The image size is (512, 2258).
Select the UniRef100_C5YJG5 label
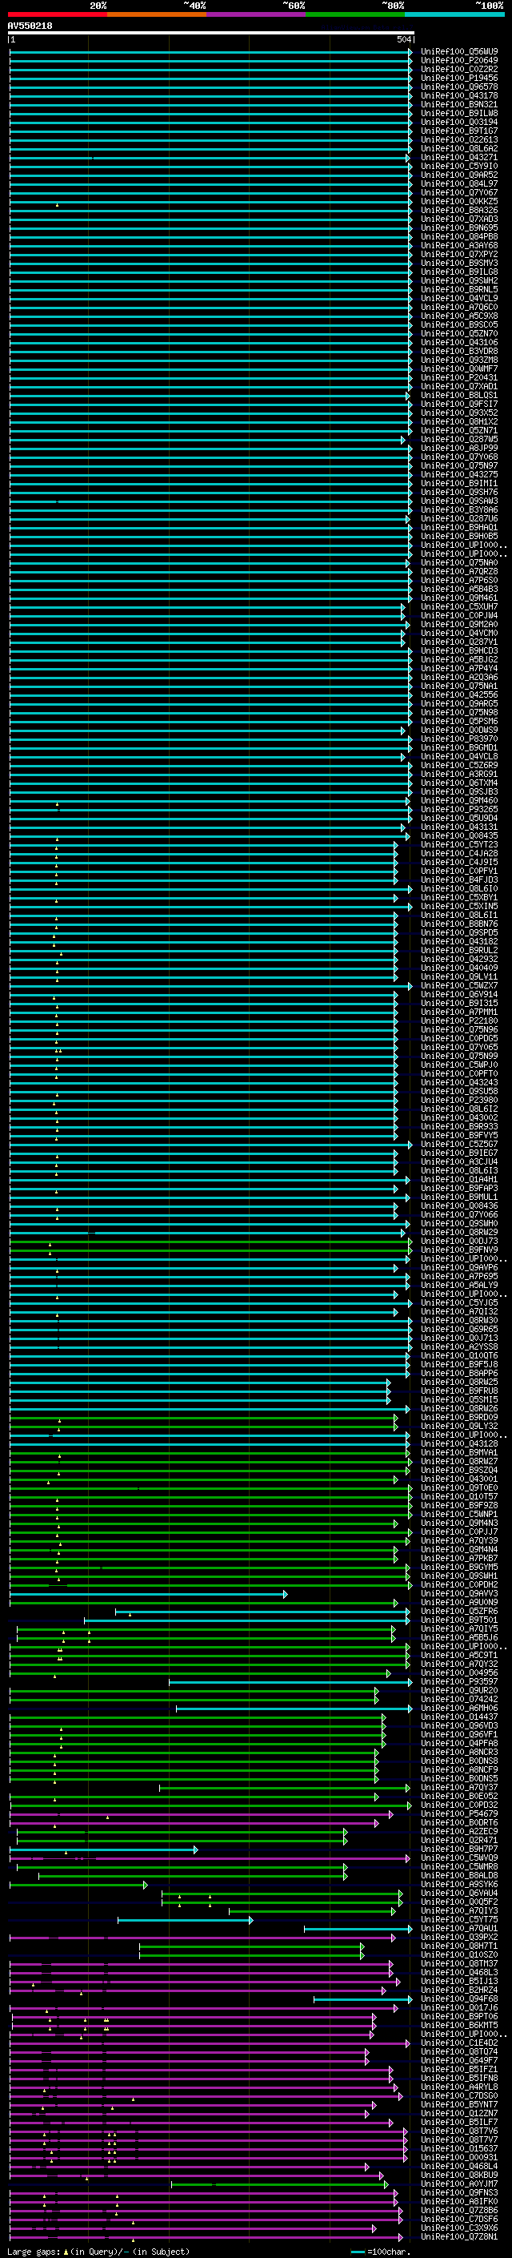tap(459, 1303)
